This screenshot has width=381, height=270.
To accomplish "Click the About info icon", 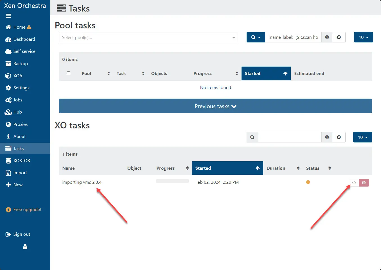I will pos(8,136).
